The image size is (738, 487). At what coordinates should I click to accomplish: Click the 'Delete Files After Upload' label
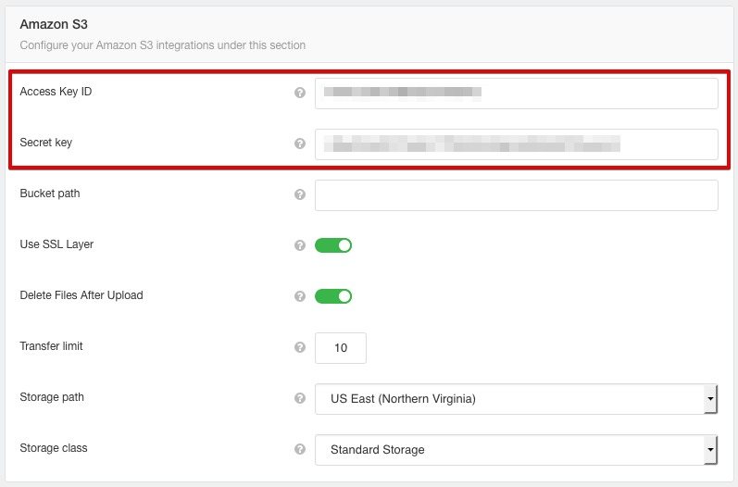(81, 295)
